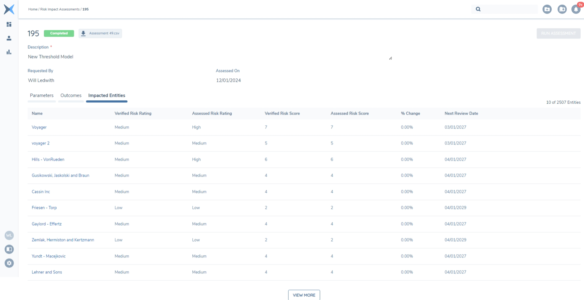Click the notifications bell icon
The height and width of the screenshot is (300, 584).
pyautogui.click(x=576, y=9)
